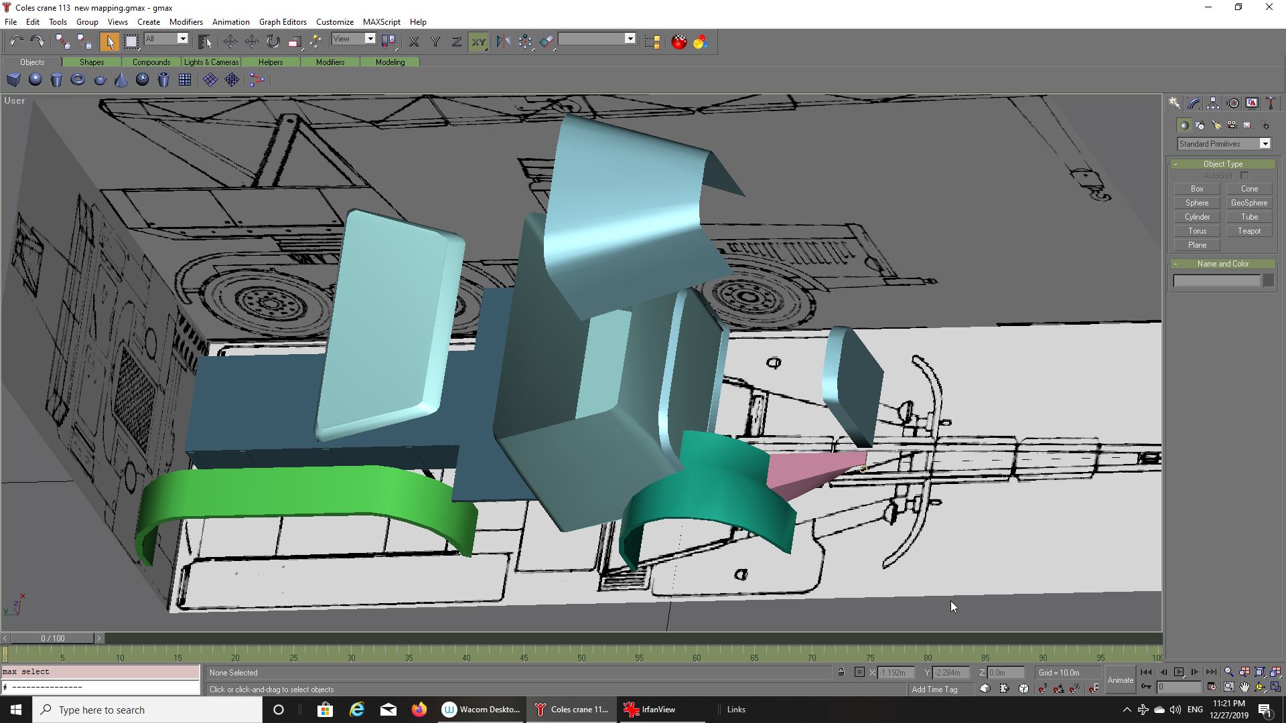Open Firefox from the taskbar

click(419, 710)
